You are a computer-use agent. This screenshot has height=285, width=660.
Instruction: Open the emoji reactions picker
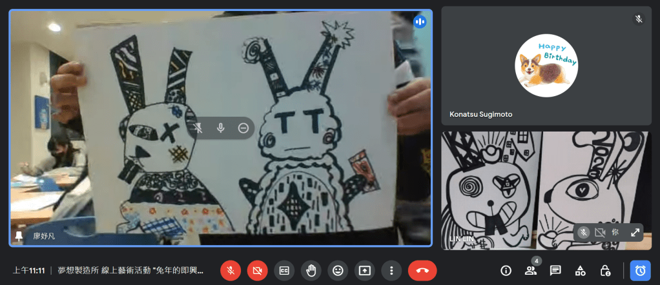(x=338, y=270)
